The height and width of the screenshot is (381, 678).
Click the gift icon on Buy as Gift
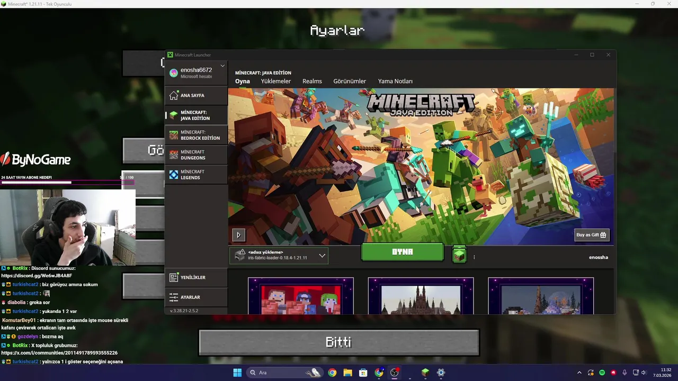[x=603, y=235]
